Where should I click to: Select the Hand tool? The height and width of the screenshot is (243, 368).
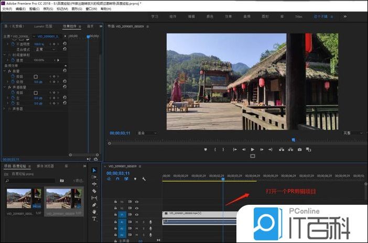click(x=94, y=212)
